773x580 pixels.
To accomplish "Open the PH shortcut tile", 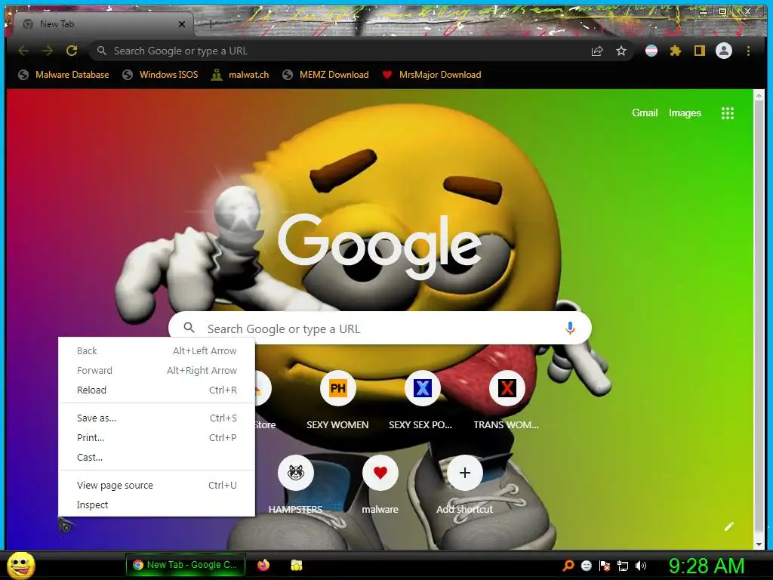I will [x=337, y=389].
